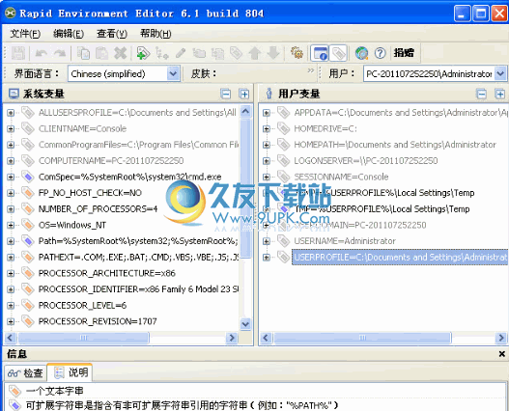The image size is (509, 411).
Task: Click the Paste toolbar icon
Action: [101, 53]
